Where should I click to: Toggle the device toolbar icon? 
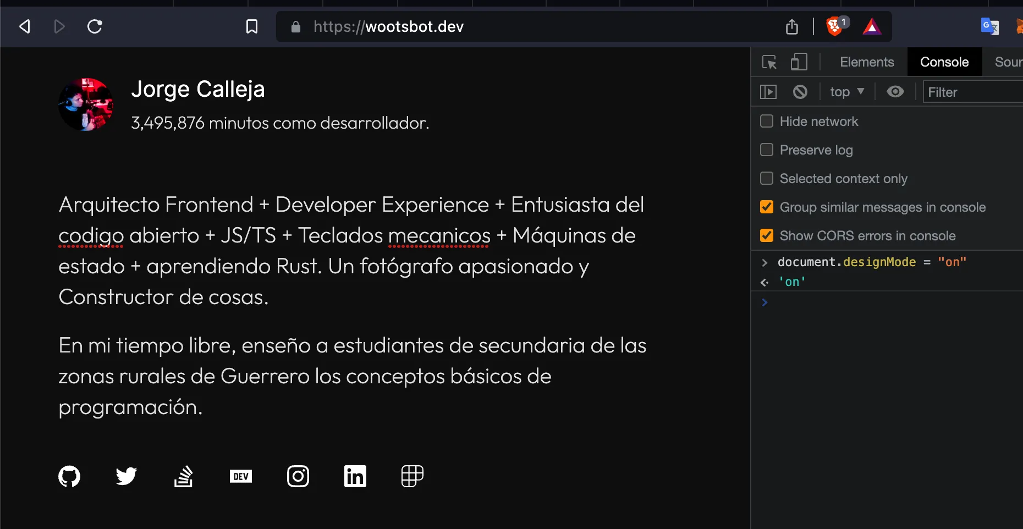799,62
